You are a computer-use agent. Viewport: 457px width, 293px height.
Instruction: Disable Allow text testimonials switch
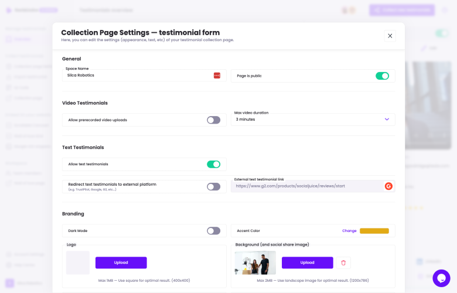click(214, 164)
